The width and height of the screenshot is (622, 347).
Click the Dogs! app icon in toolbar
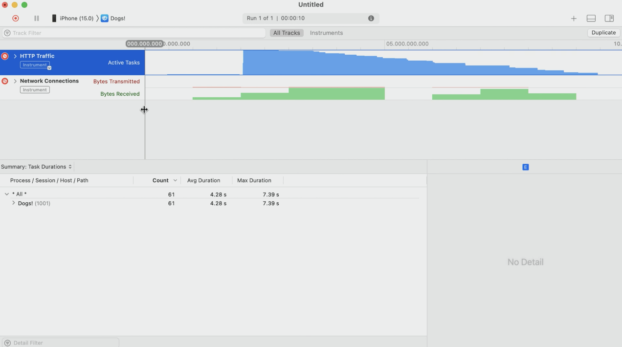(x=104, y=18)
